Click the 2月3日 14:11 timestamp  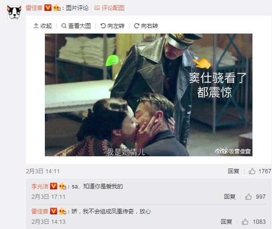point(42,171)
